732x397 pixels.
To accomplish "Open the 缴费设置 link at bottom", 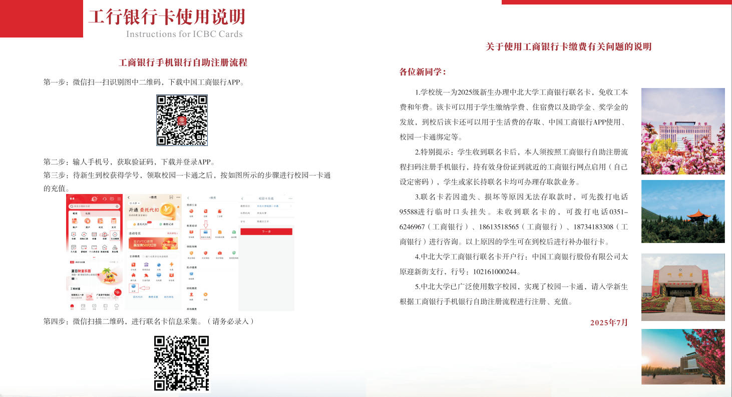I will [x=153, y=297].
